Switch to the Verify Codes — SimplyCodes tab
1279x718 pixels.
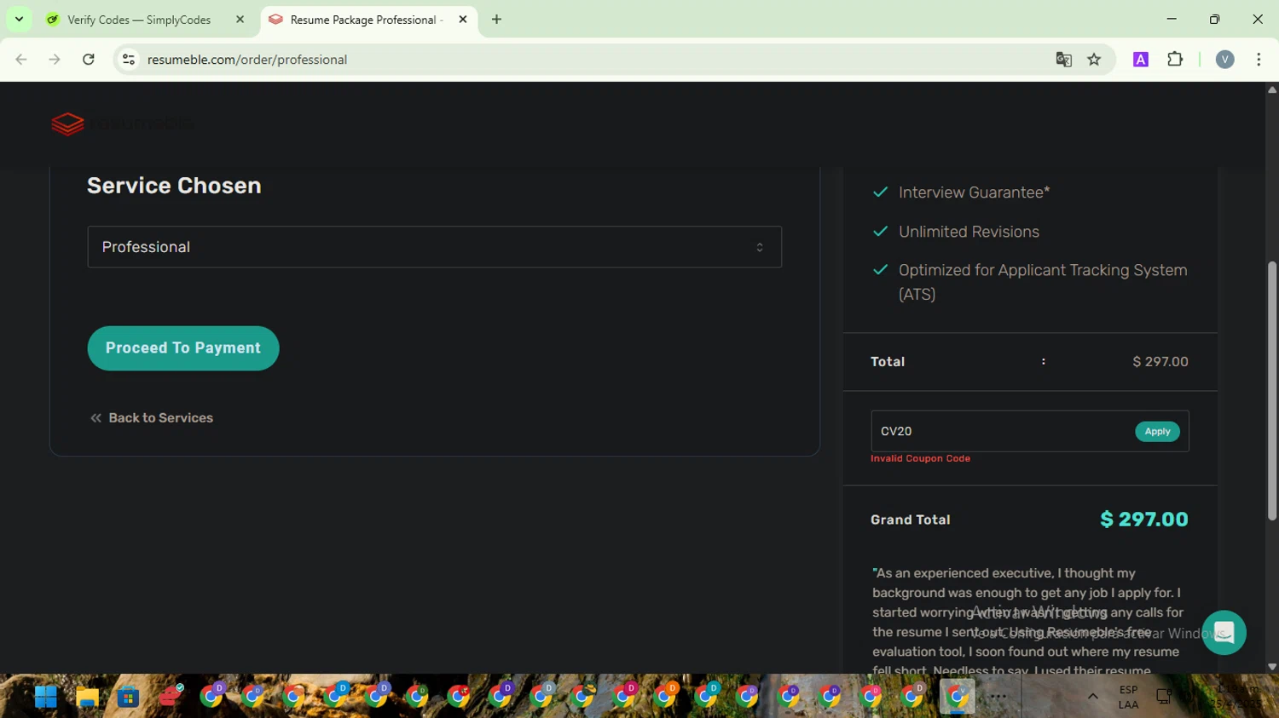139,20
